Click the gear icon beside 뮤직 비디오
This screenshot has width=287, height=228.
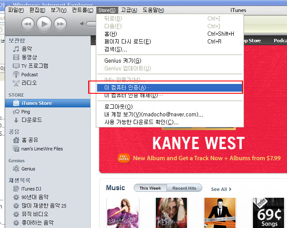(16, 214)
